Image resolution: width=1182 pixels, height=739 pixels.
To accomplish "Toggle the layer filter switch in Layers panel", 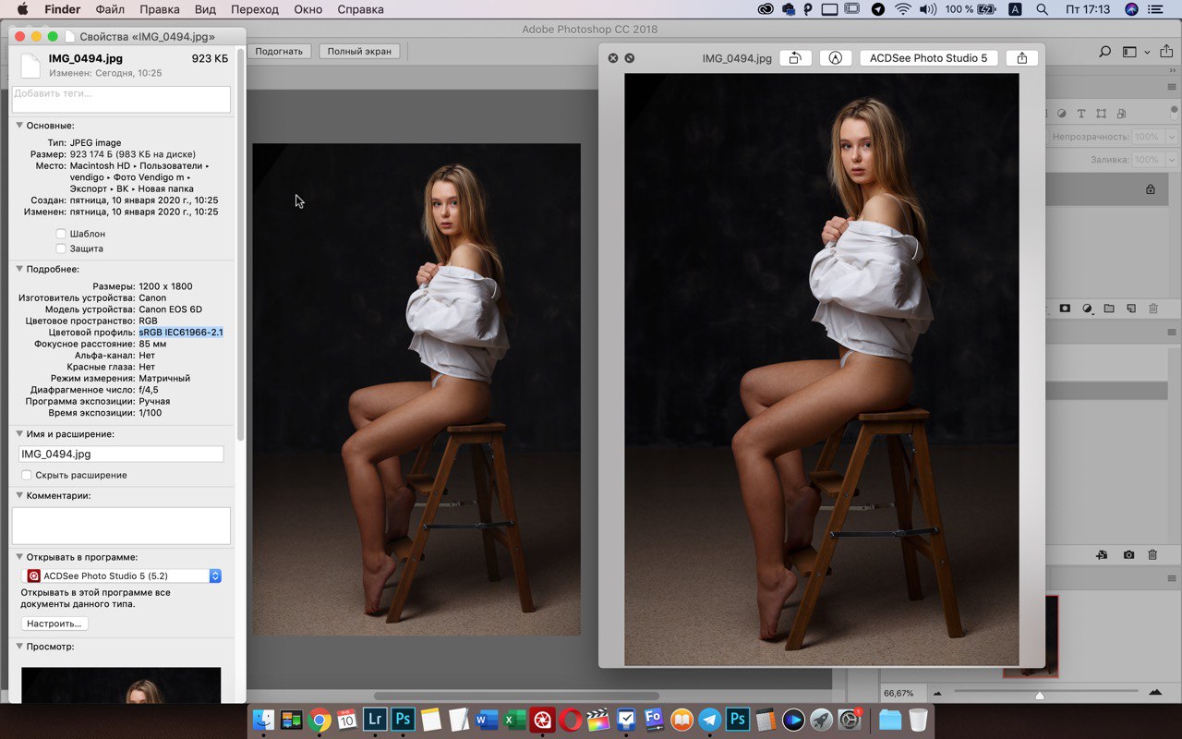I will click(1175, 114).
